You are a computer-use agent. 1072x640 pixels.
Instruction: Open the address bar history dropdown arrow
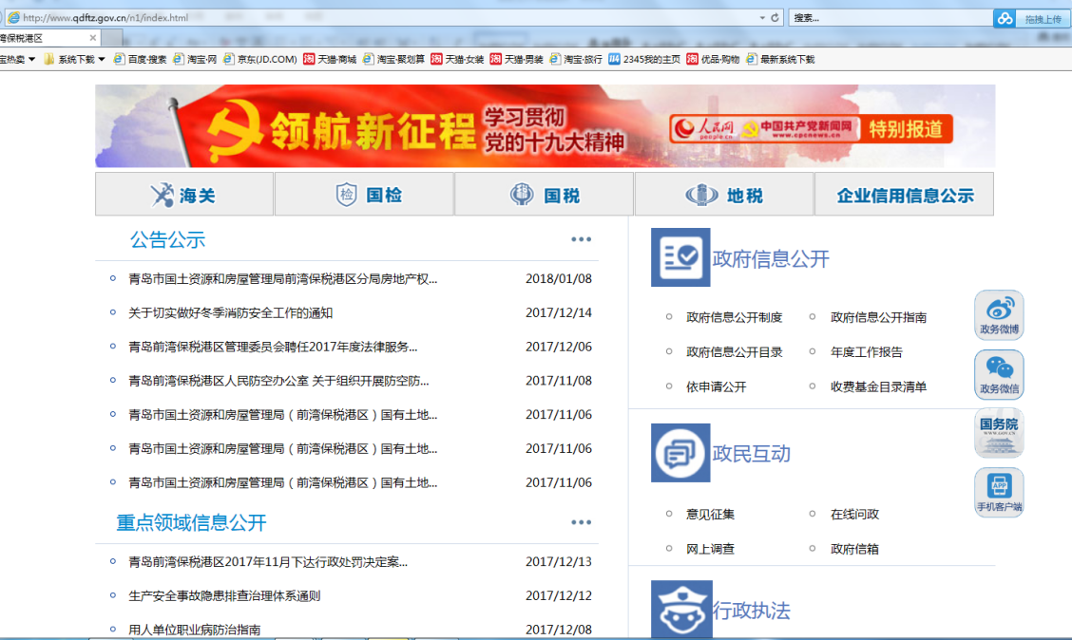click(x=762, y=18)
